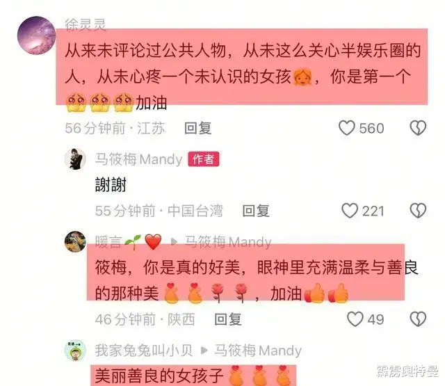Dislike 徐灵灵's comment via broken heart

(x=418, y=128)
